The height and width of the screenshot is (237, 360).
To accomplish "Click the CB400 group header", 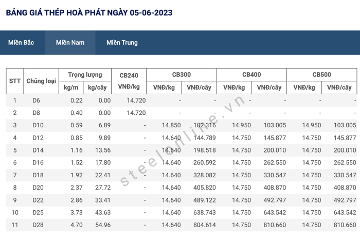I will (x=251, y=75).
